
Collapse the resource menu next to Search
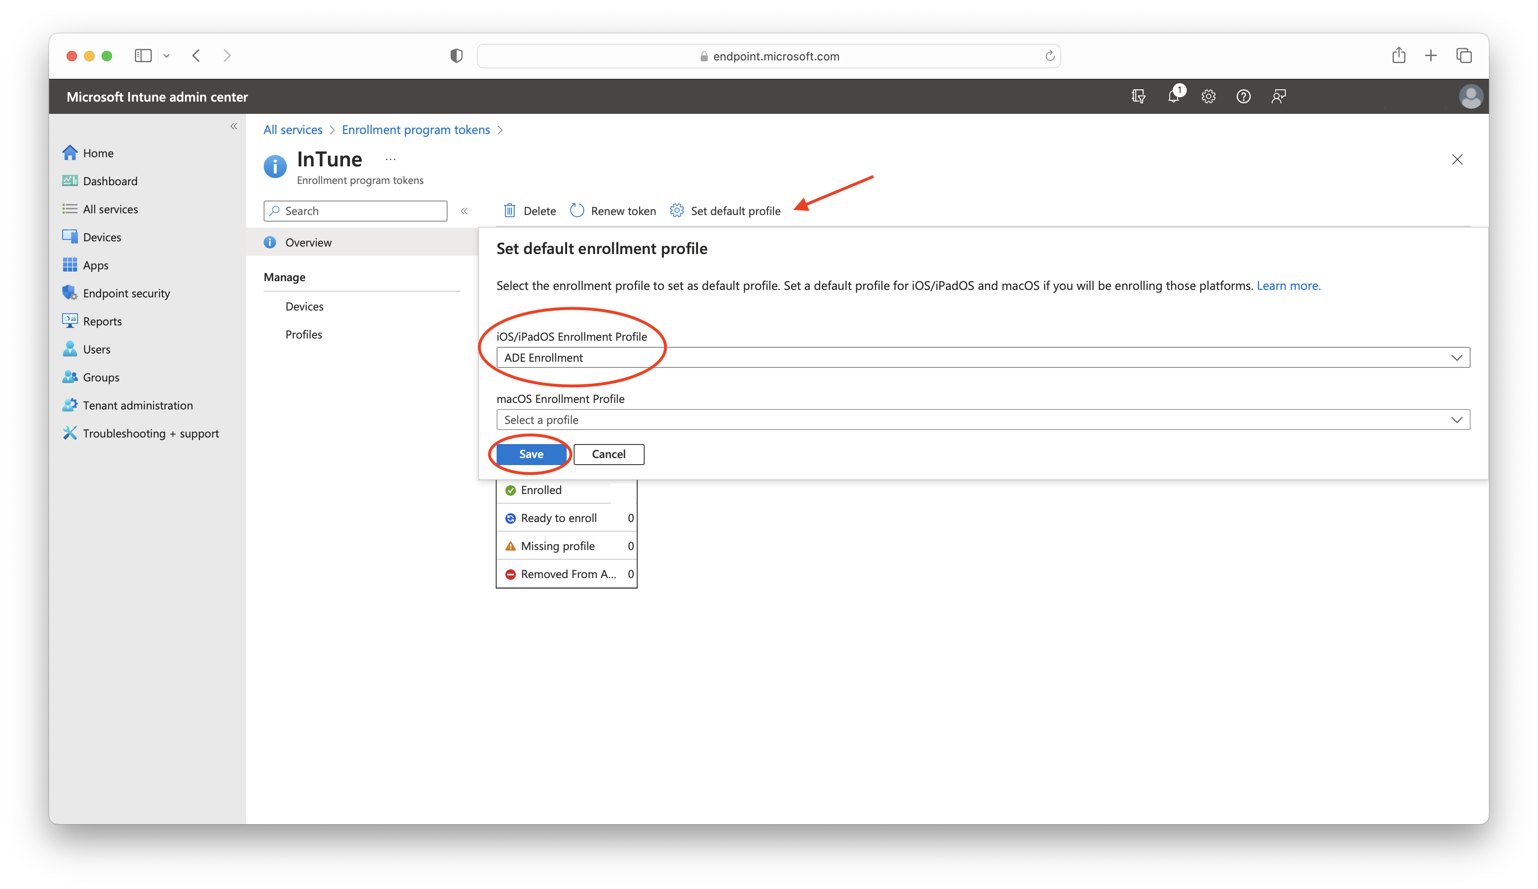465,211
